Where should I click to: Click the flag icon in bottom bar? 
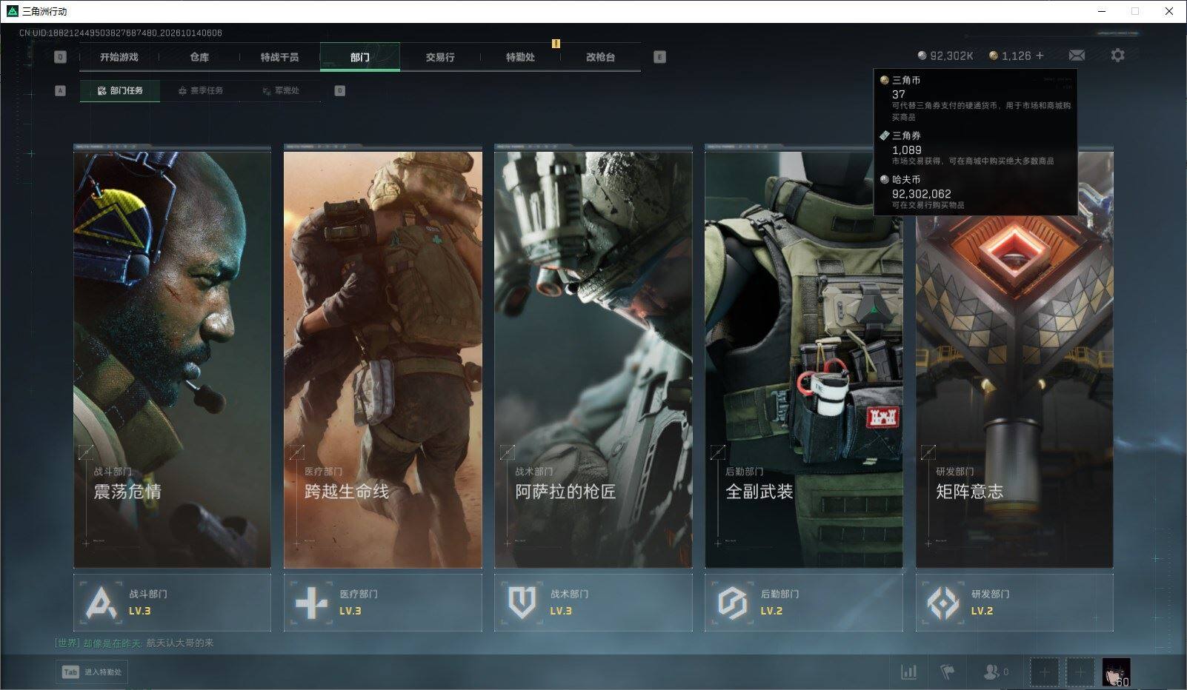tap(948, 672)
